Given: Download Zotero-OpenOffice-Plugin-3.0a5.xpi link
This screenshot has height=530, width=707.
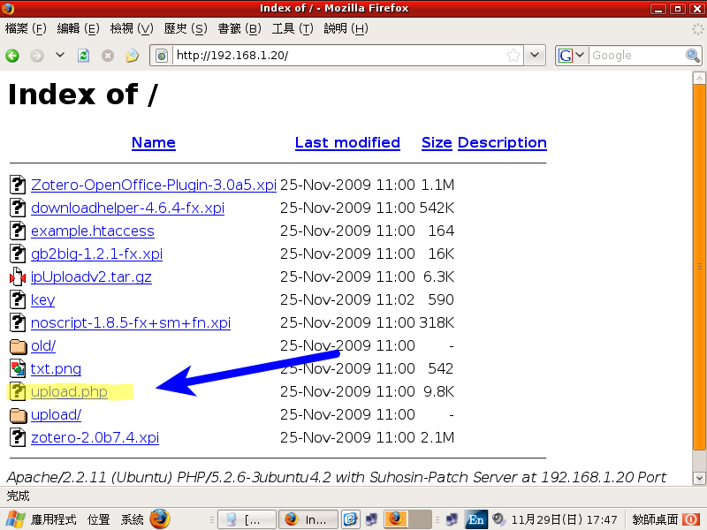Looking at the screenshot, I should pyautogui.click(x=153, y=185).
